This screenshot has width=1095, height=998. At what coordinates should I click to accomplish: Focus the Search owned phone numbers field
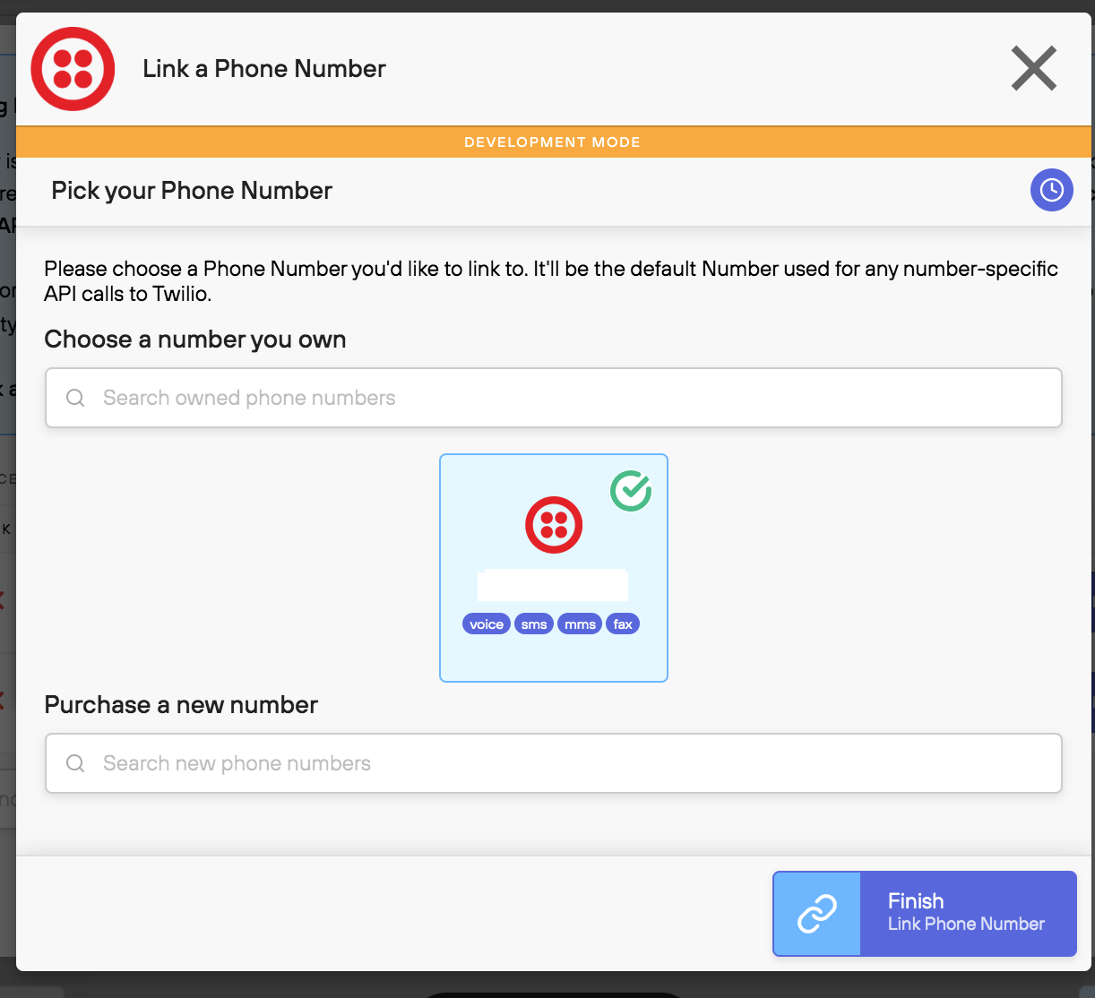[554, 398]
